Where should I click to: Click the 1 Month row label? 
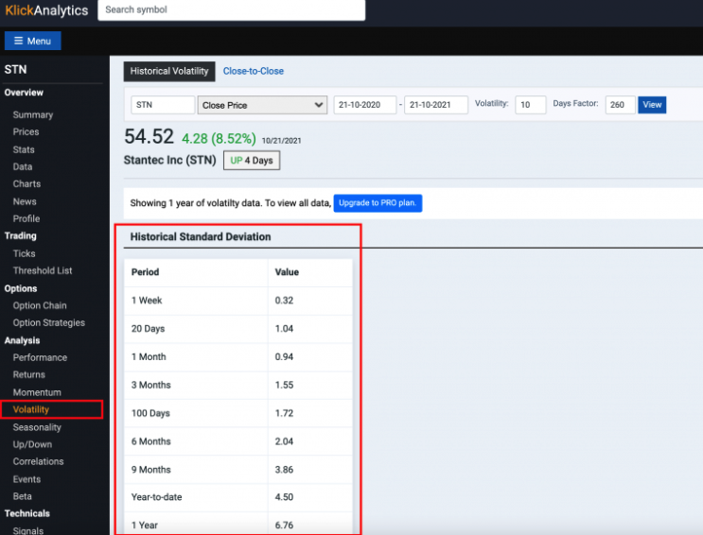click(149, 356)
